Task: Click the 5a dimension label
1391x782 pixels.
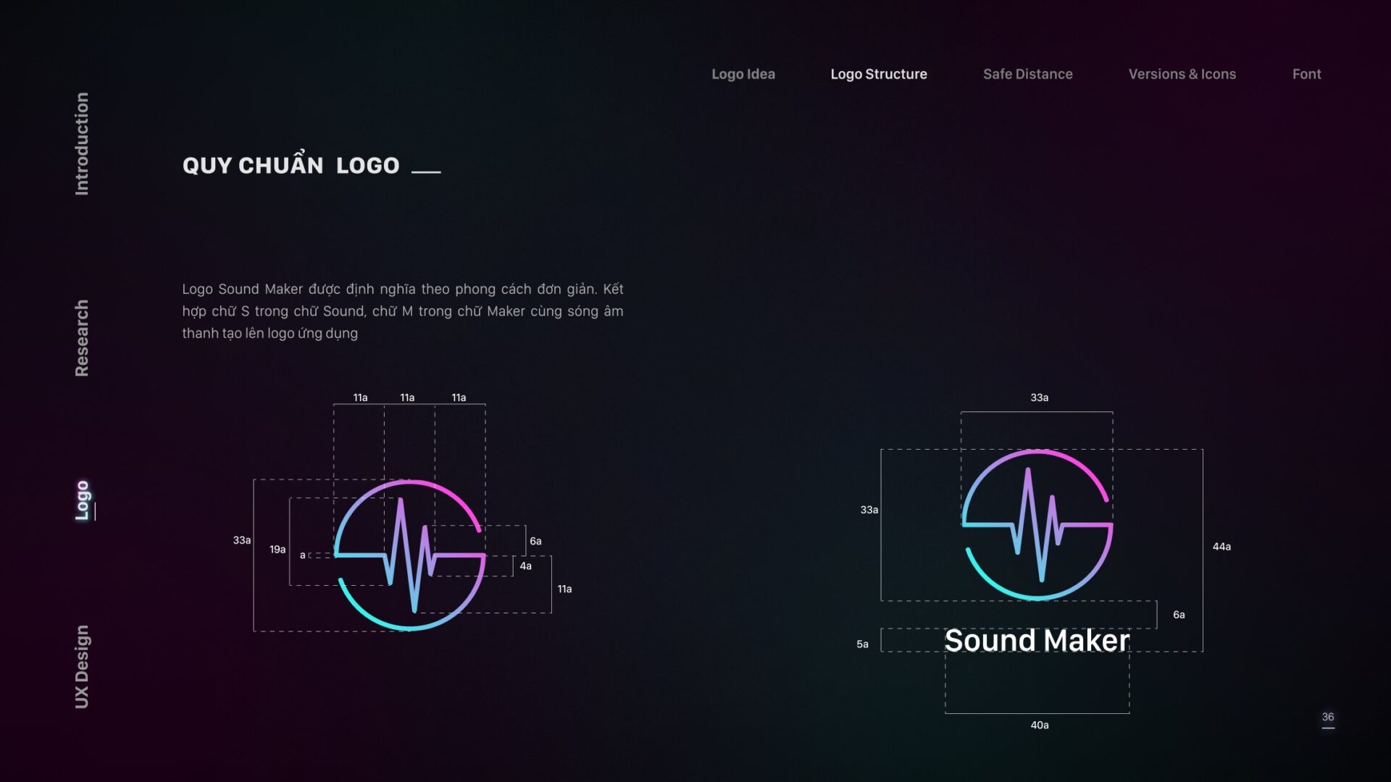Action: (862, 644)
